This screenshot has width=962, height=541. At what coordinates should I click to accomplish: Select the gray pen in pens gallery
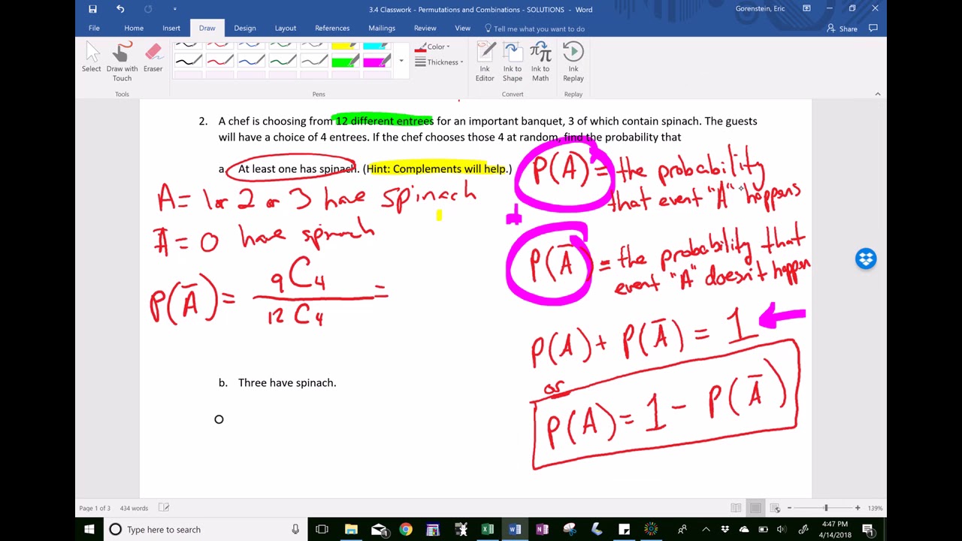[314, 62]
